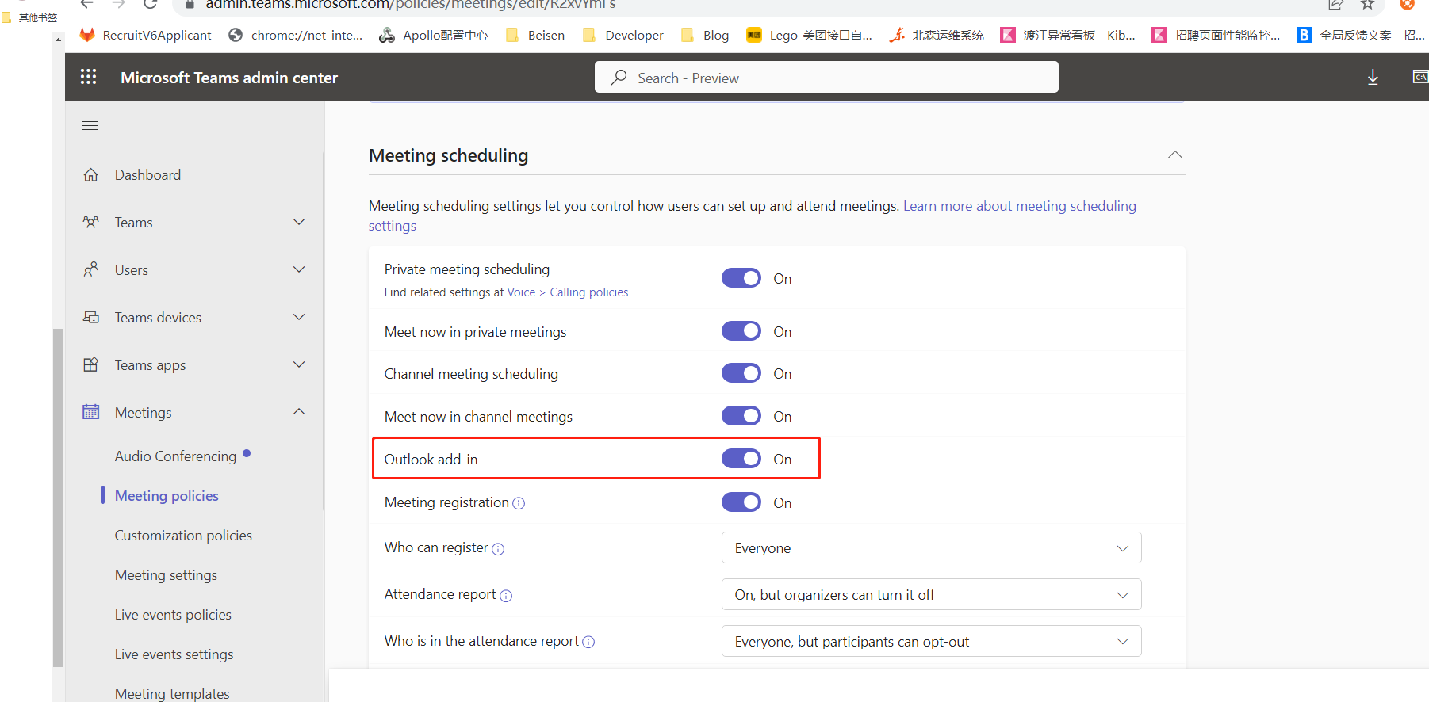Open RecruitV6Applicant bookmark

pos(146,35)
